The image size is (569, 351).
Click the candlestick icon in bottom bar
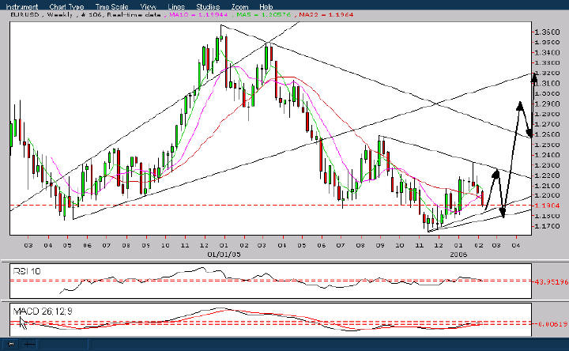(11, 344)
